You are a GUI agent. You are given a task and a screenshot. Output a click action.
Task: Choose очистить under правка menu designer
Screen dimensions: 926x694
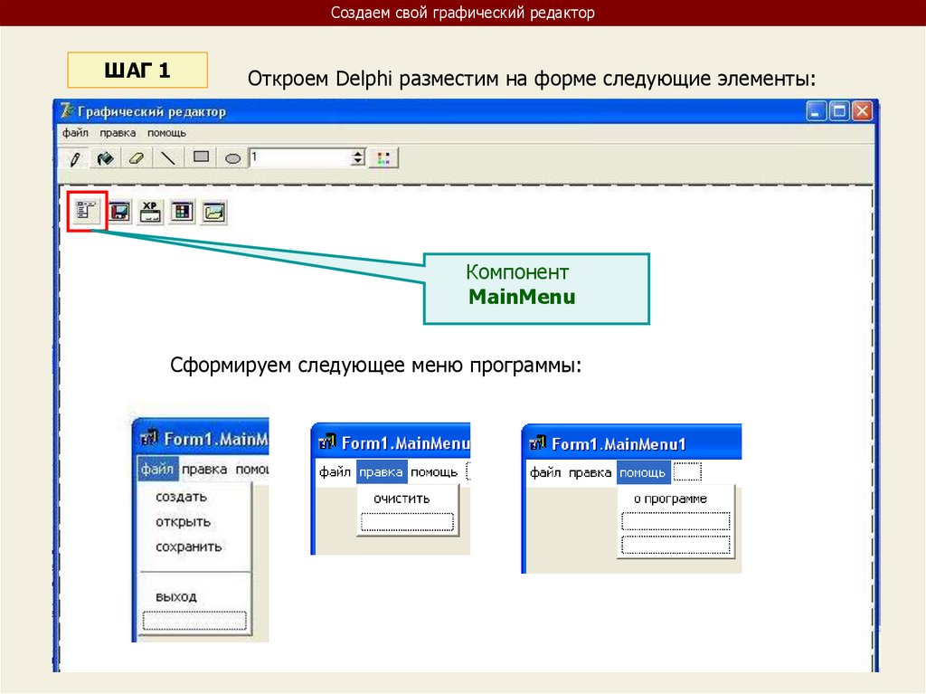[x=402, y=499]
